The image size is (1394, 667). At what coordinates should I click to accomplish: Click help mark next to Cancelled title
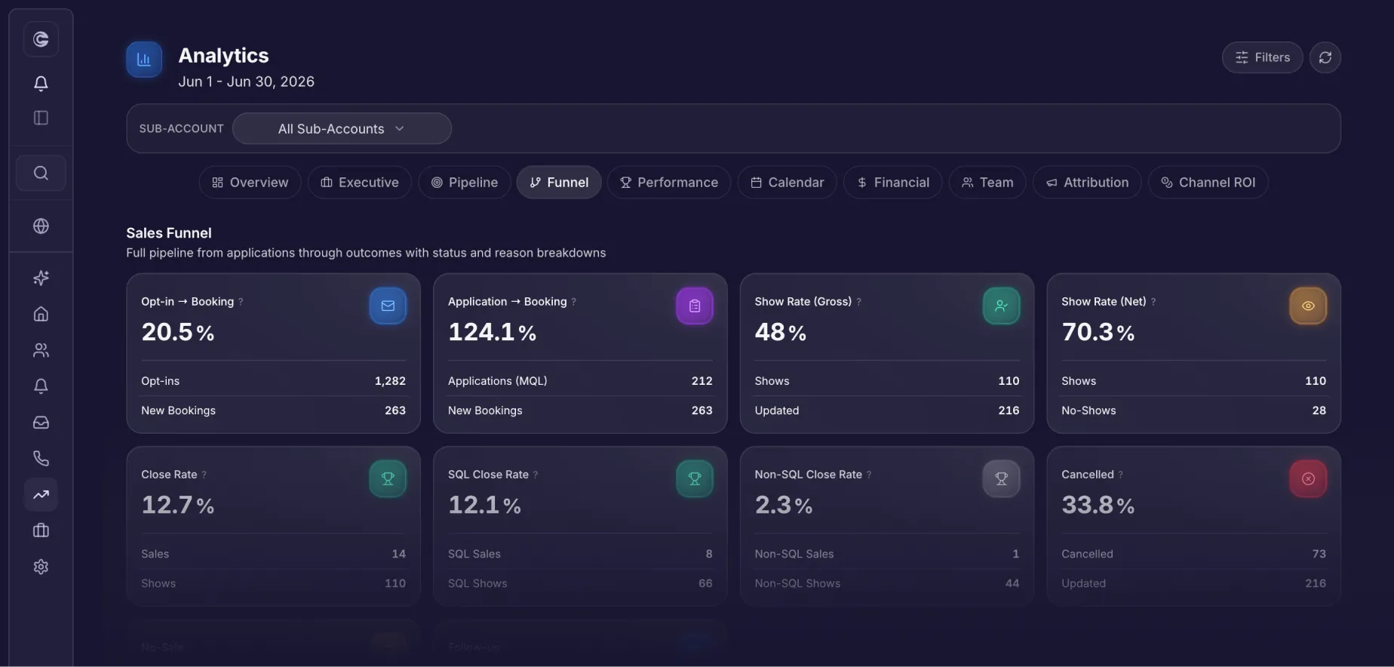(x=1120, y=475)
